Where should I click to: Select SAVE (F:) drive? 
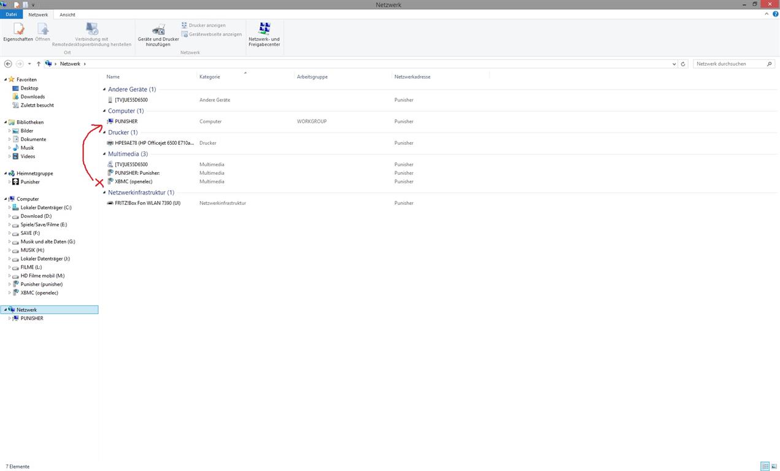click(x=29, y=234)
